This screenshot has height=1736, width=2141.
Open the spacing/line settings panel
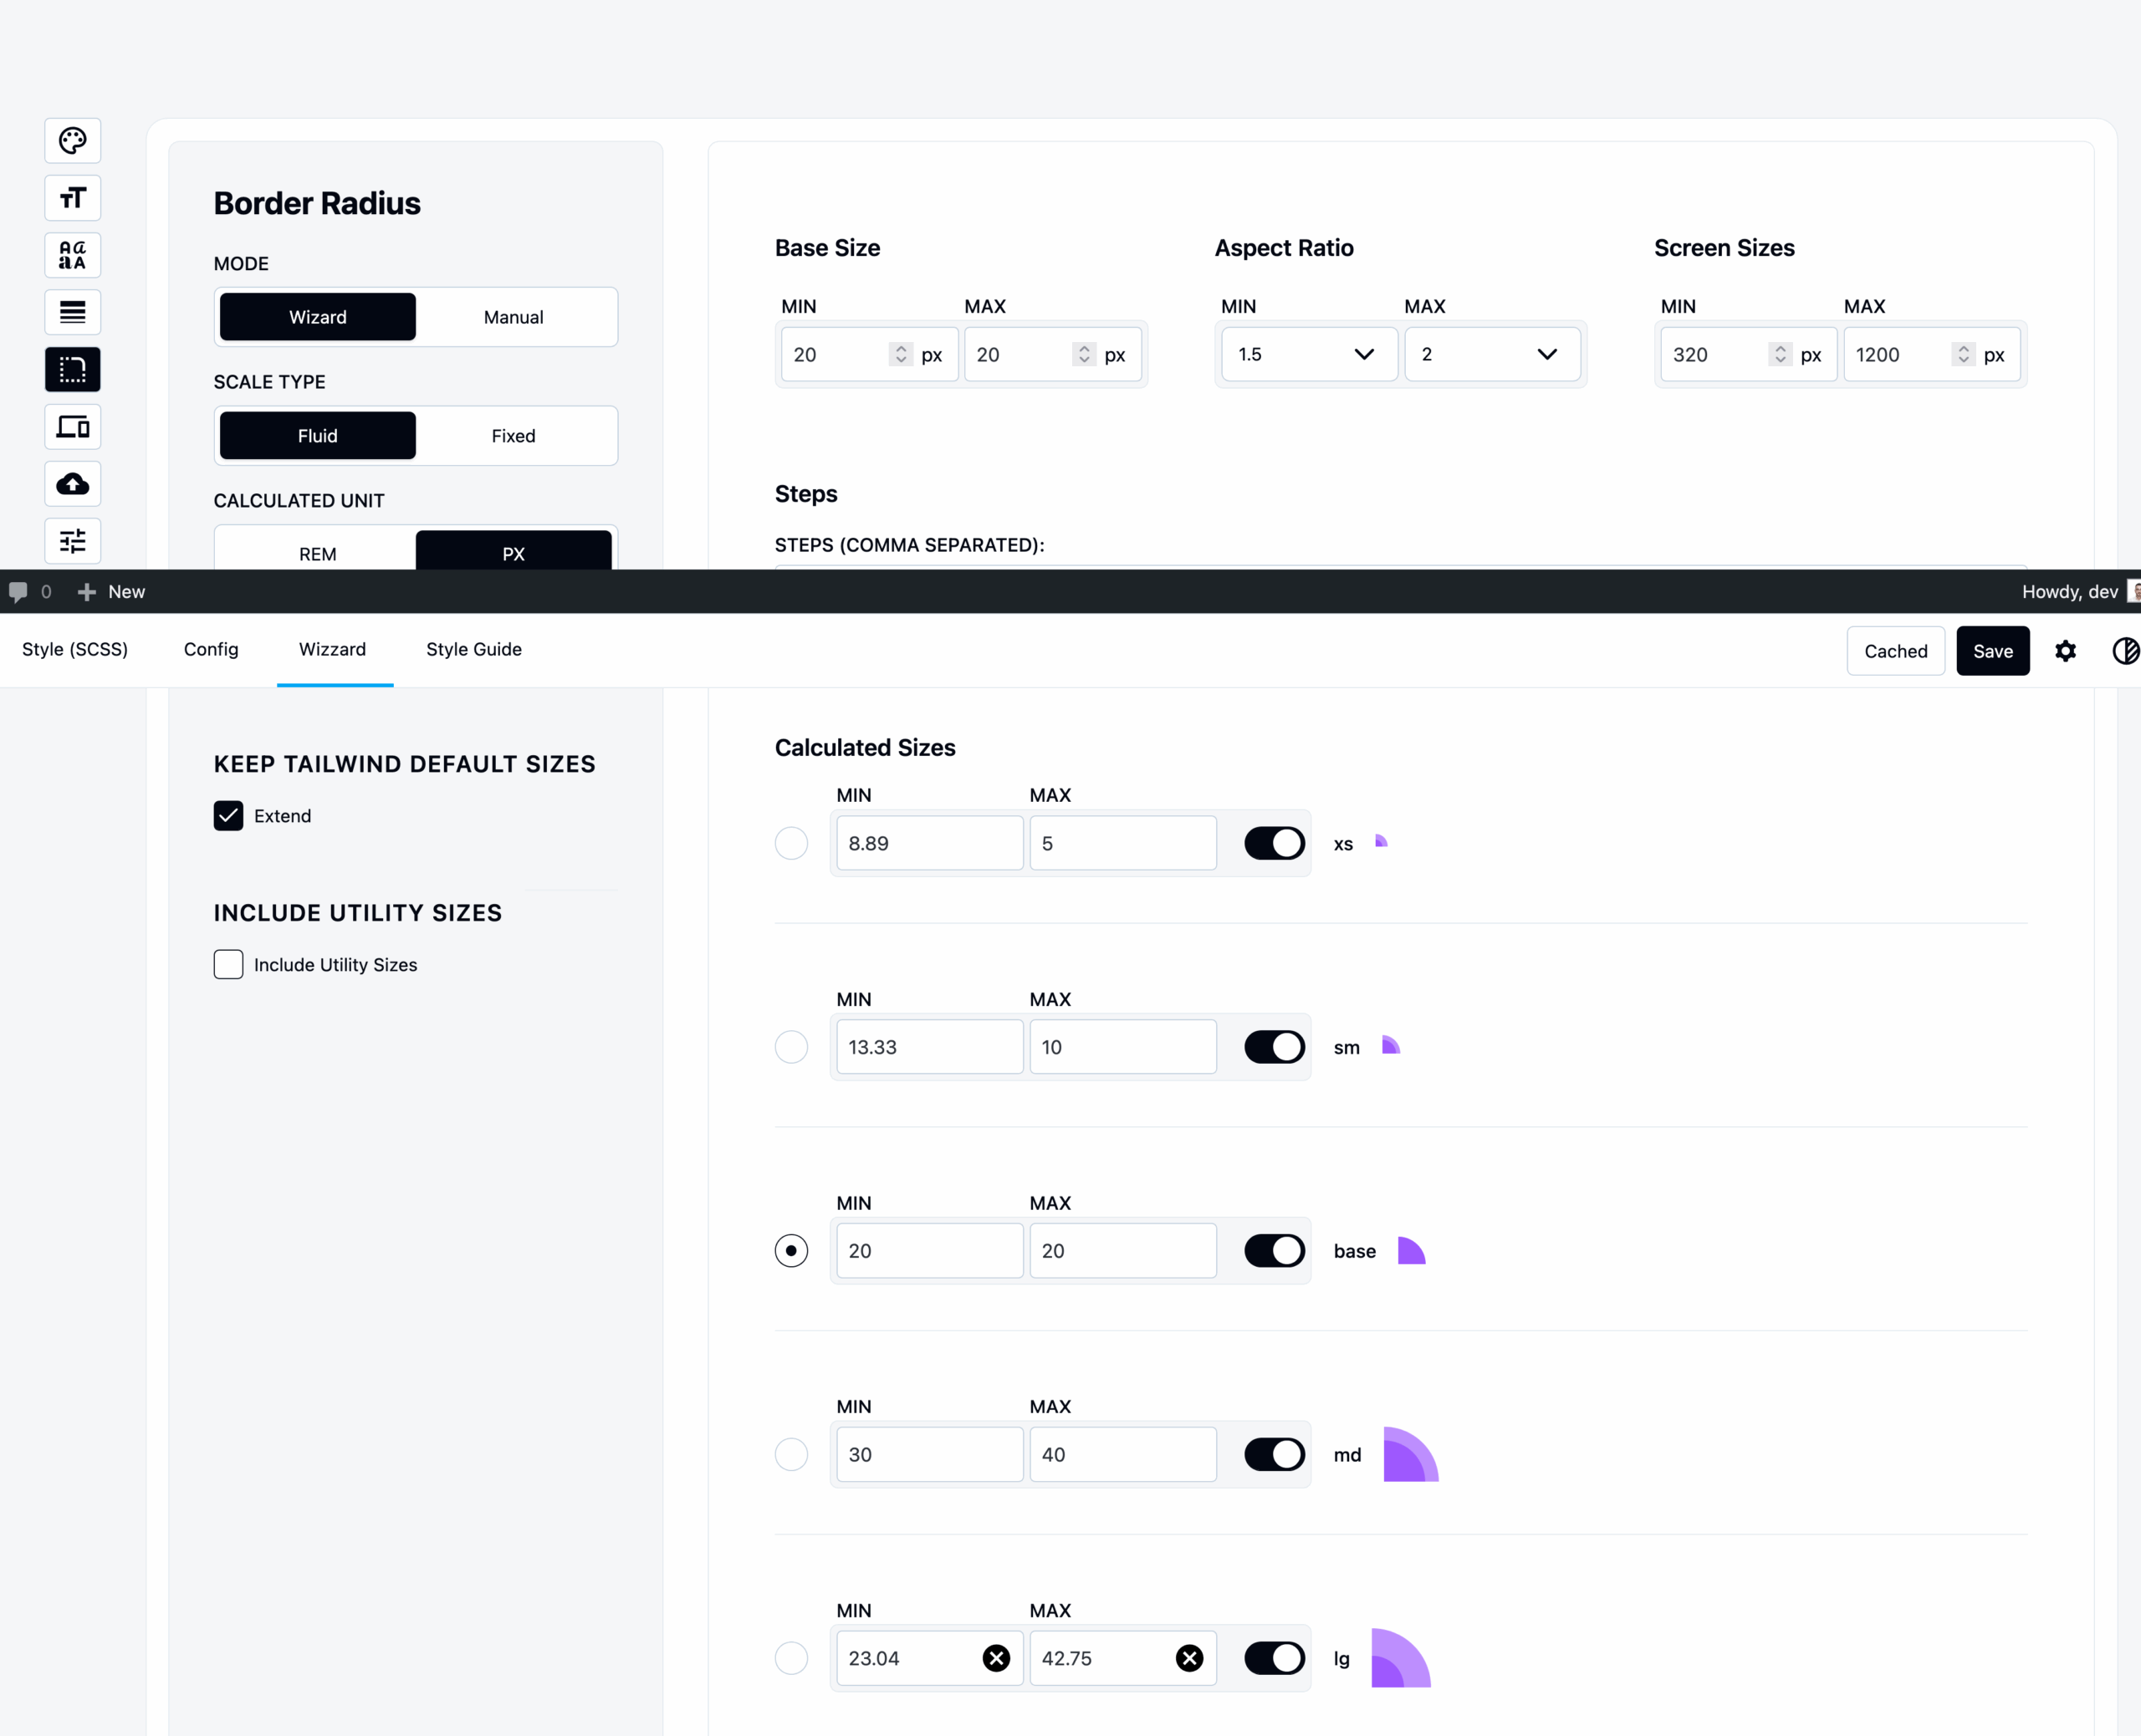[72, 312]
